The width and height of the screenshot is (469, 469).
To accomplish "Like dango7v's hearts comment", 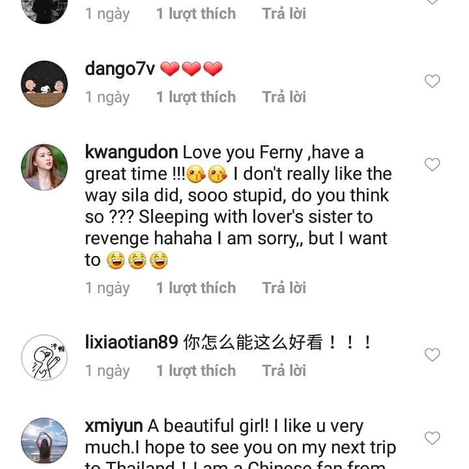I will coord(432,81).
